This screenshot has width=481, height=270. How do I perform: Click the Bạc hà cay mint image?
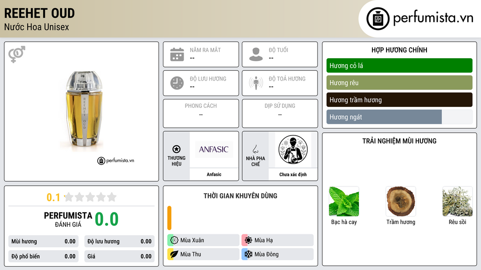pyautogui.click(x=344, y=202)
